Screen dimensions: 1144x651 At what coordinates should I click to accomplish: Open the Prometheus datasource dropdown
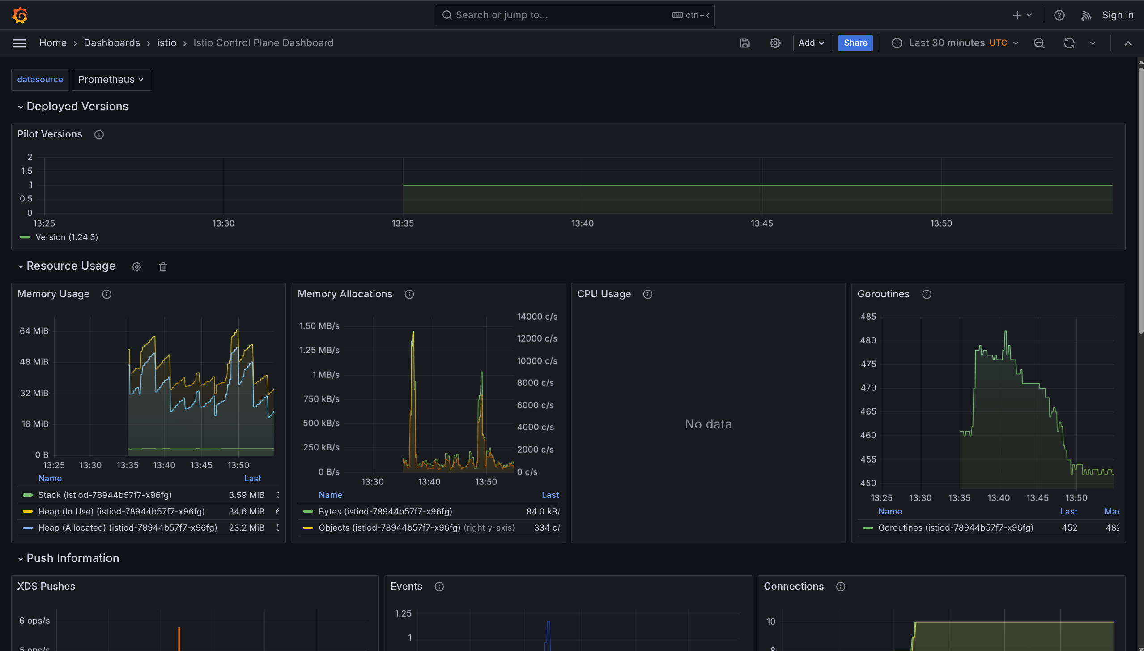click(111, 79)
